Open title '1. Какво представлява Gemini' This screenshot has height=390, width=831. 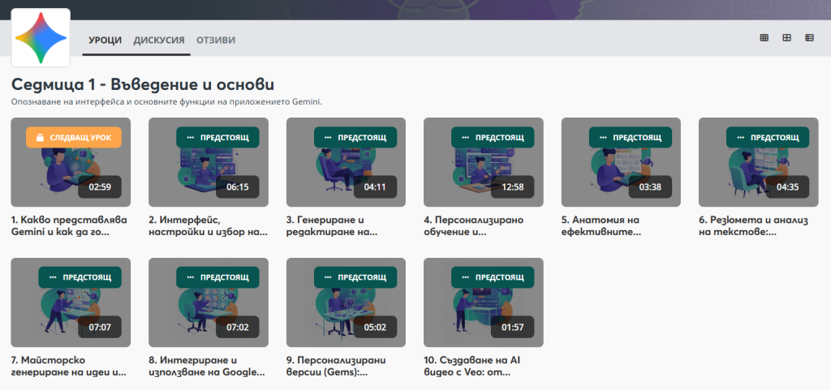[69, 226]
